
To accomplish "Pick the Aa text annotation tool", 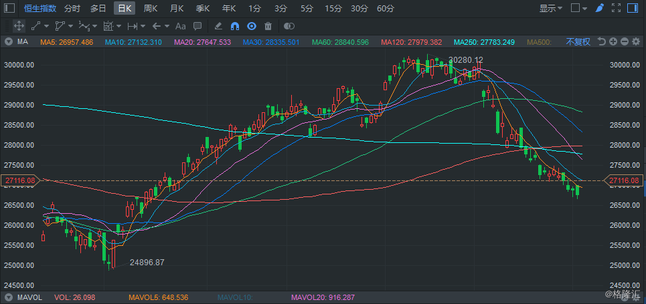I will coord(181,26).
